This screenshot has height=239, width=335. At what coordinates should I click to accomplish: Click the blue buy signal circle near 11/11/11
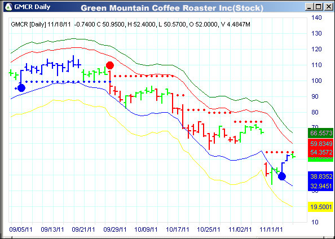pos(282,176)
